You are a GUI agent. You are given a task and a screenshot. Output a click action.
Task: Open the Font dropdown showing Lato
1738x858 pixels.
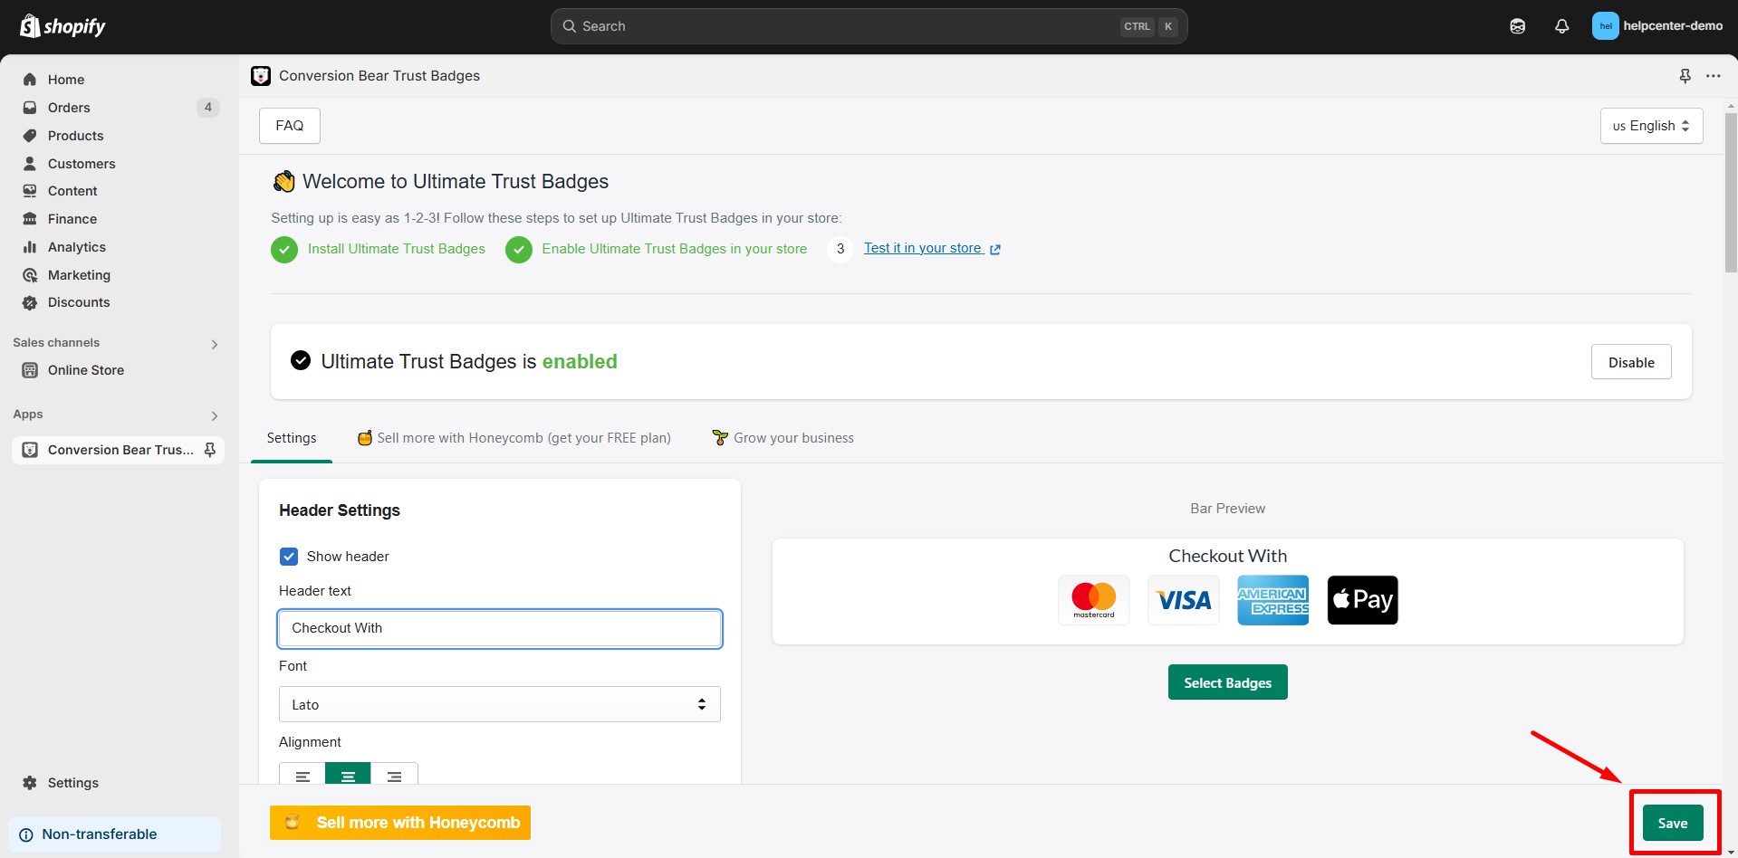point(499,703)
